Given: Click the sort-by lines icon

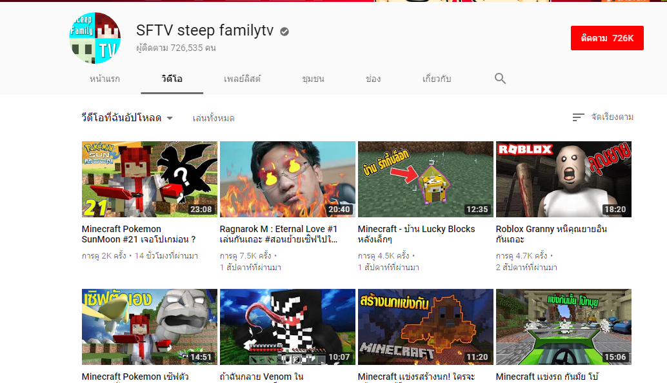Looking at the screenshot, I should pos(578,117).
